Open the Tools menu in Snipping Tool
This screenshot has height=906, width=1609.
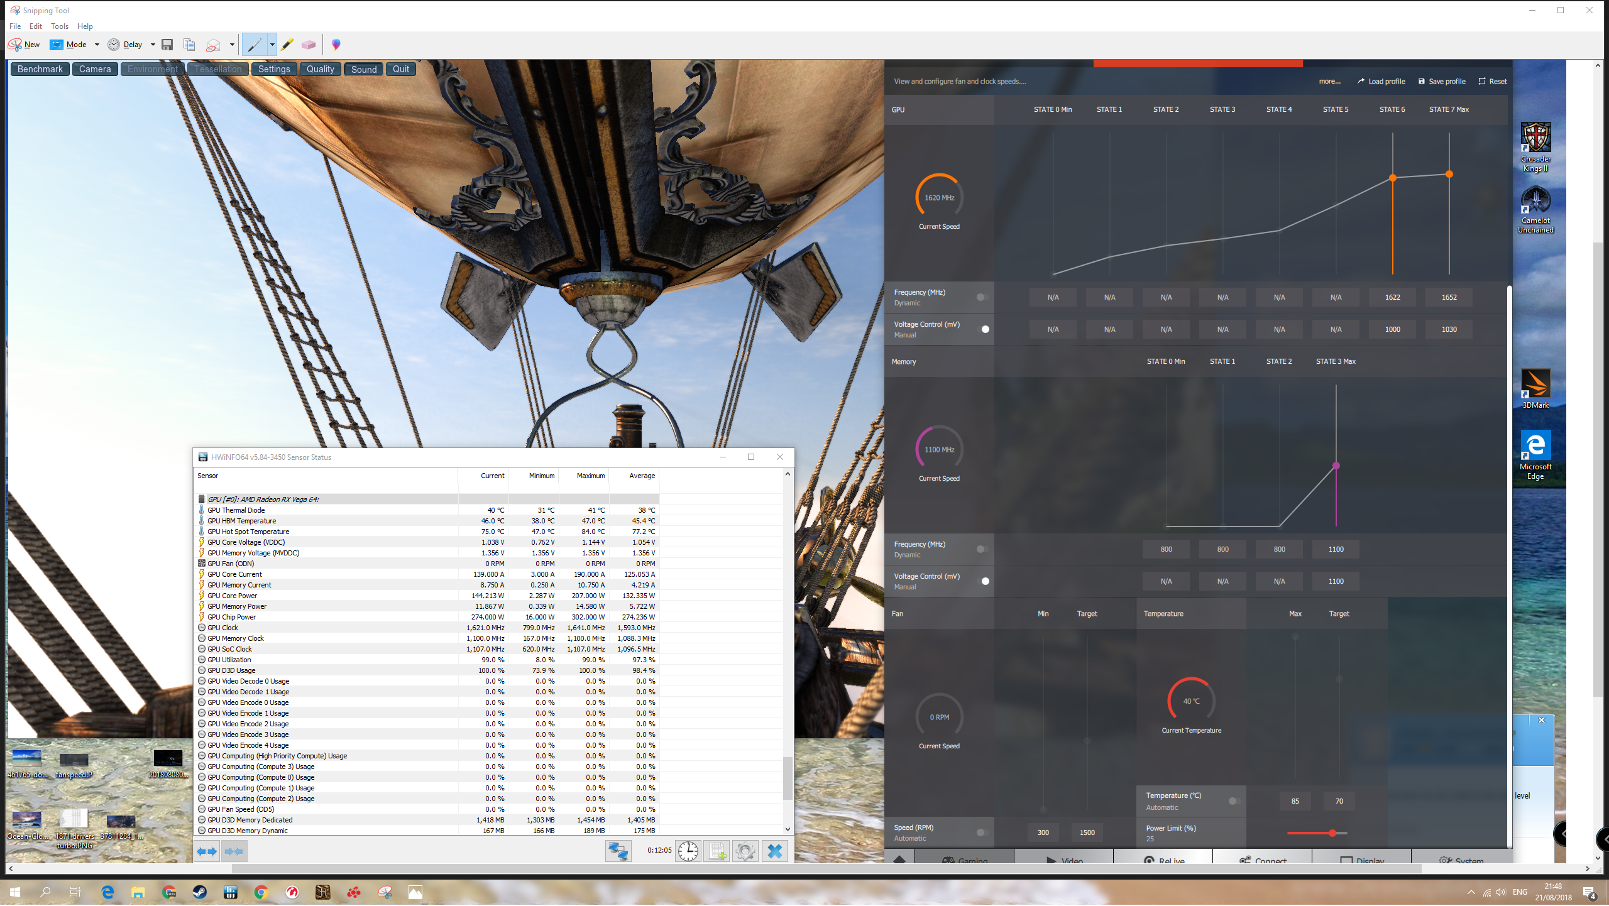point(60,26)
